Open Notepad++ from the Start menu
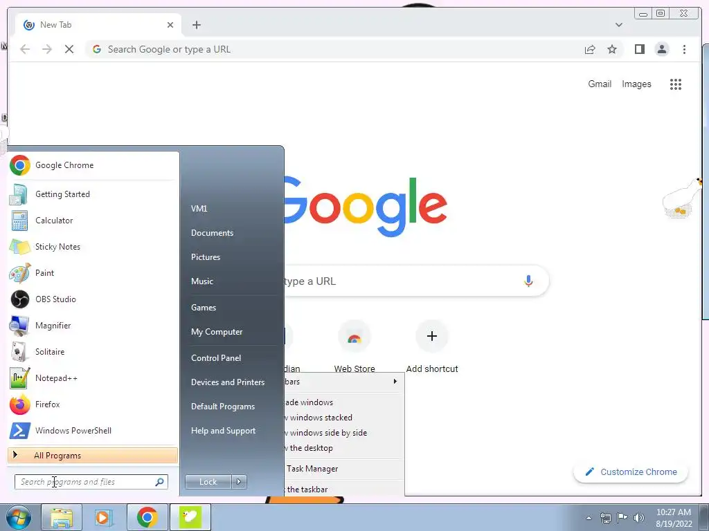709x531 pixels. point(93,378)
